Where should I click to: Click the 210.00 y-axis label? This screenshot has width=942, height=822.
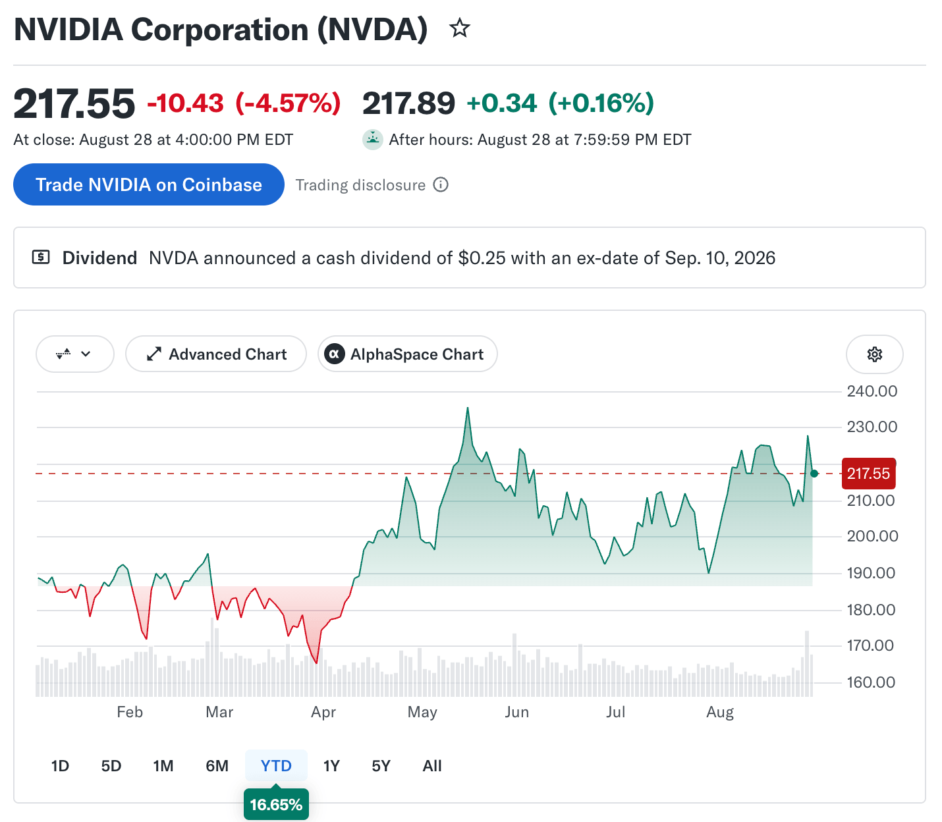tap(871, 501)
